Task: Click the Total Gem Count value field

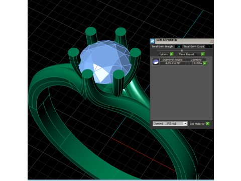Action: click(x=209, y=47)
